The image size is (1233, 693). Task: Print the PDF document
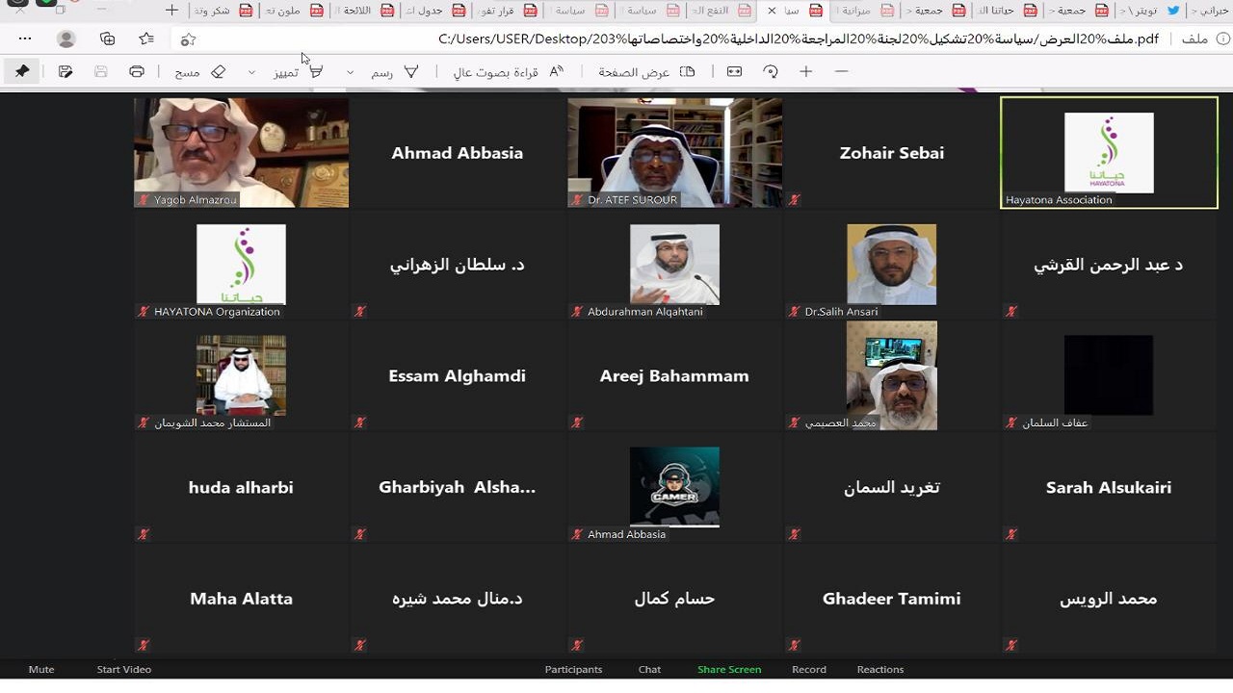[x=137, y=70]
